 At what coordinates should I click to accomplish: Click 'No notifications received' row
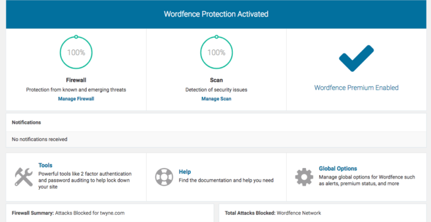click(x=216, y=140)
